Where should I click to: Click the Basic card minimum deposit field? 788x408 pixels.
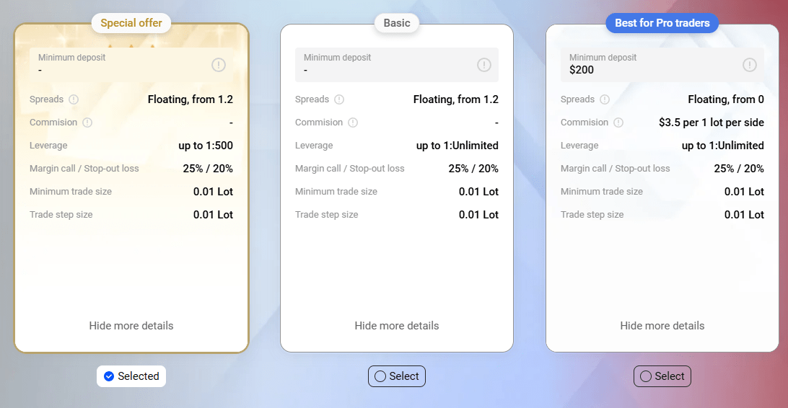[x=382, y=65]
